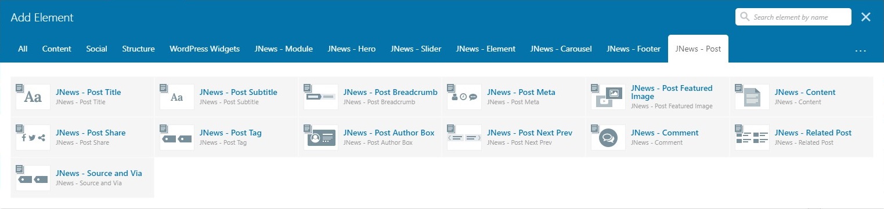
Task: Select the Post Subtitle Aa icon
Action: point(177,97)
